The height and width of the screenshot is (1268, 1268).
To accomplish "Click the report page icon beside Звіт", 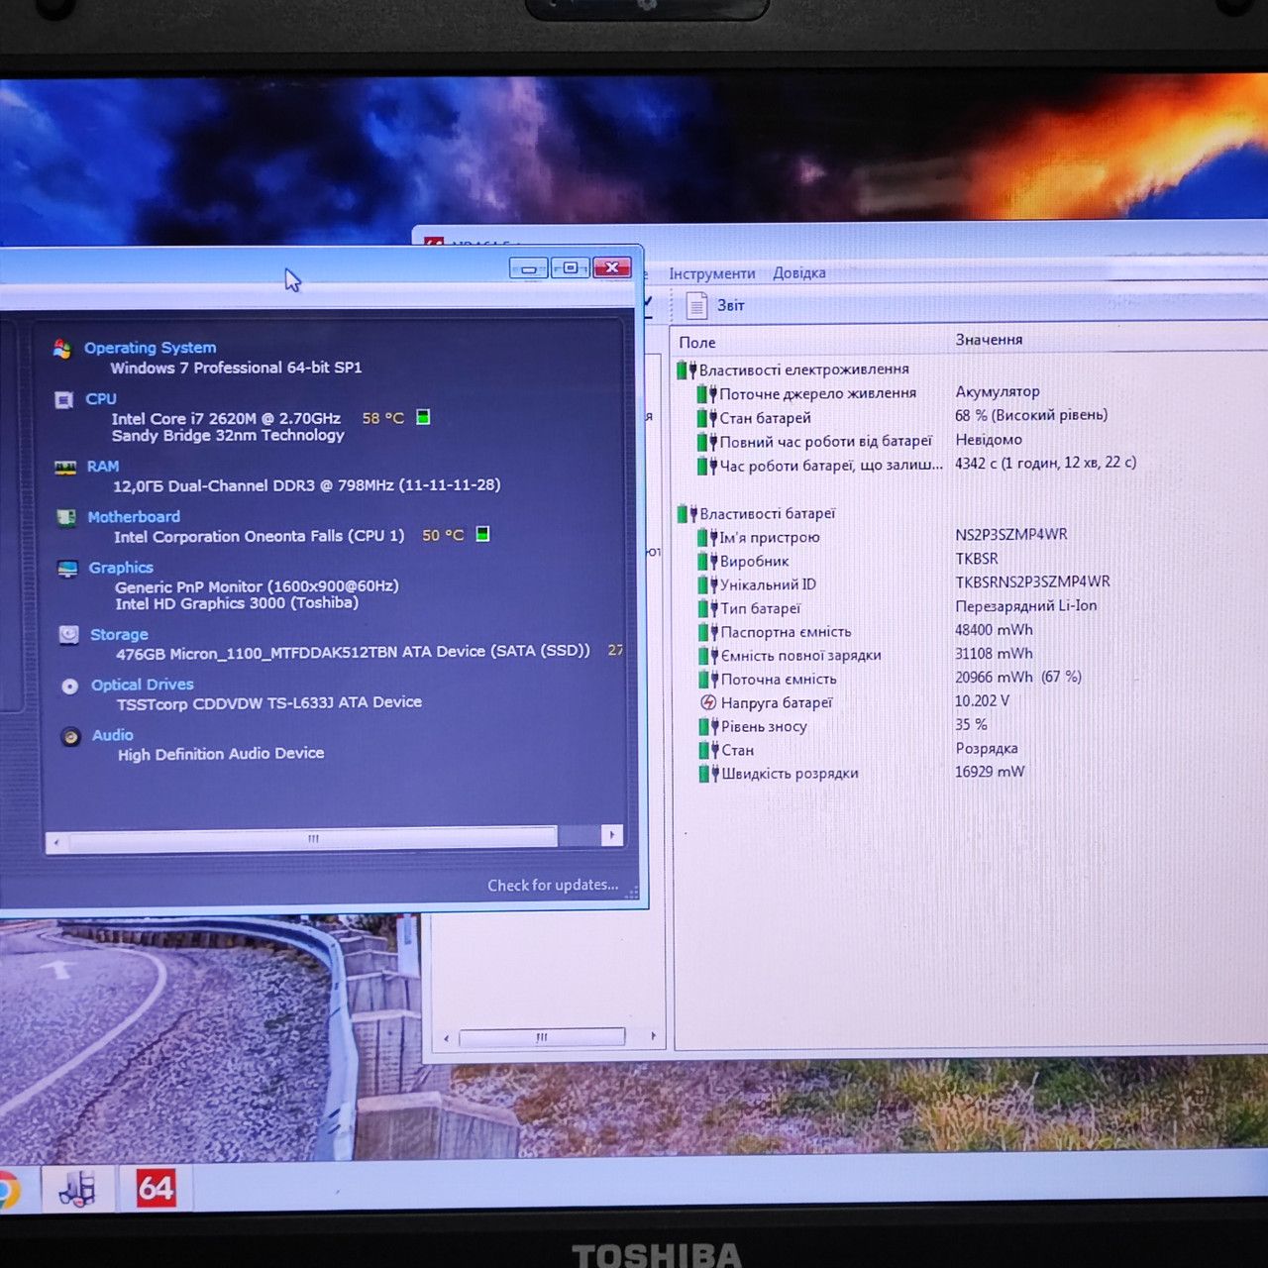I will point(696,305).
